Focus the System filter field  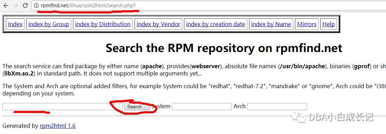coord(202,106)
